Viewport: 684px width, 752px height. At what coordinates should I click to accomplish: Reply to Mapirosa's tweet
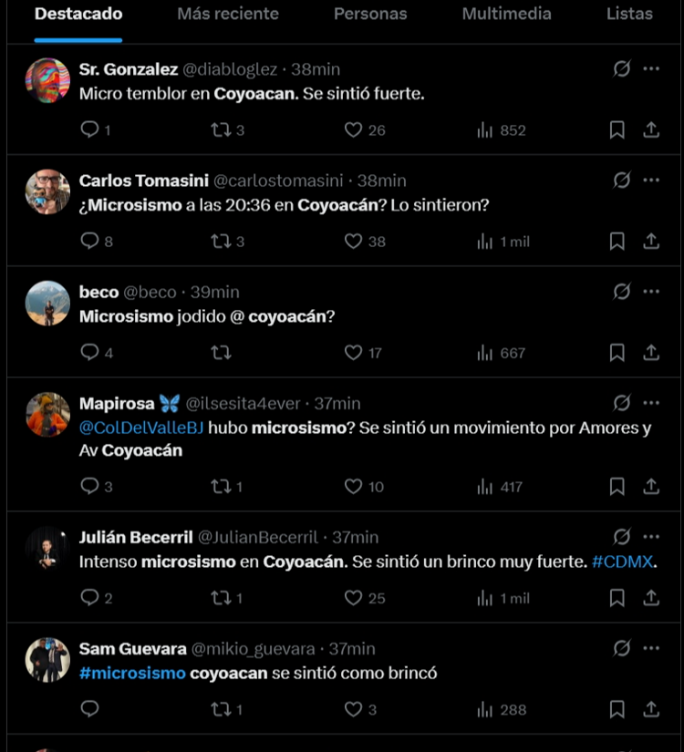pos(89,487)
